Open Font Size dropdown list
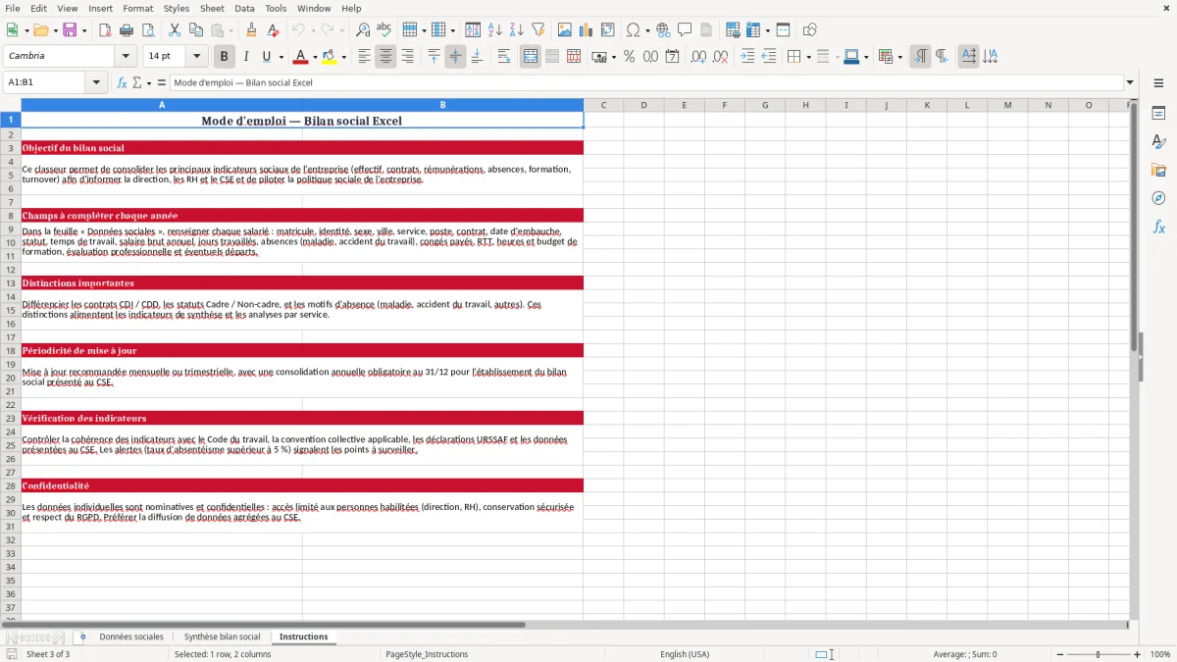 coord(196,57)
